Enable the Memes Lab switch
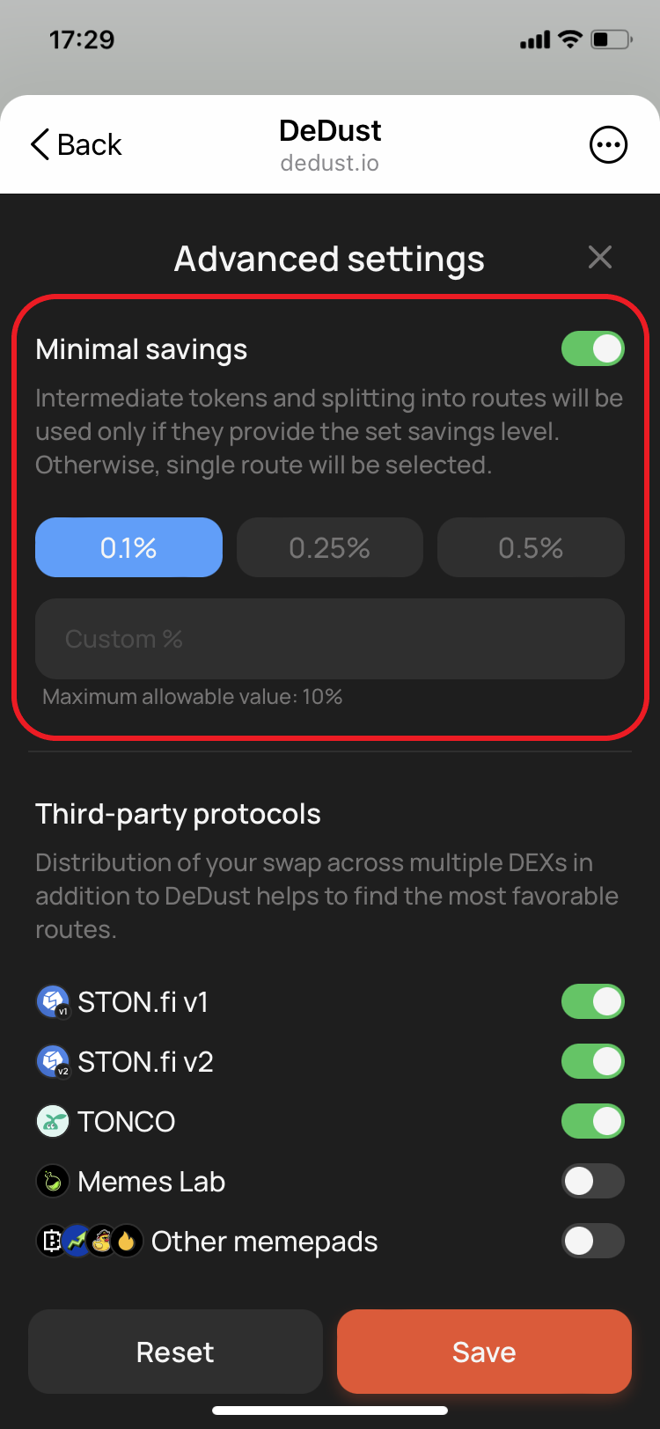 point(593,1181)
